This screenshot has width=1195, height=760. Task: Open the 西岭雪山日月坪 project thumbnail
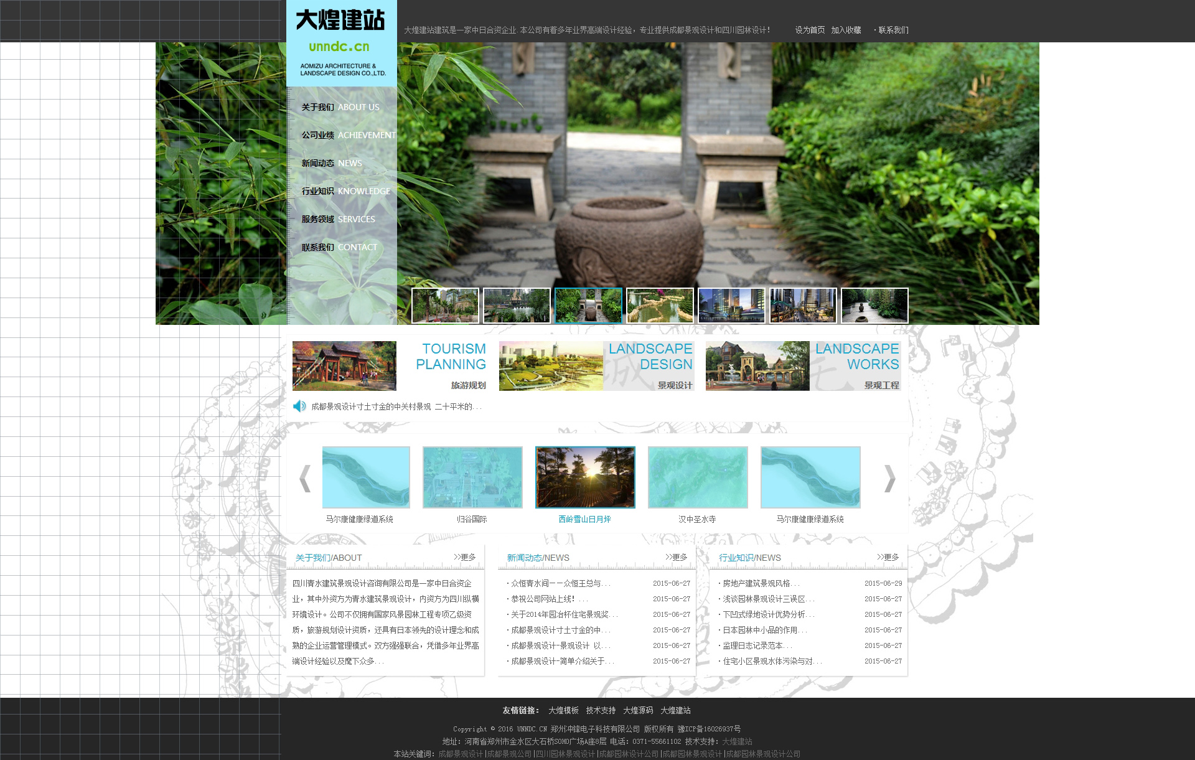point(585,477)
